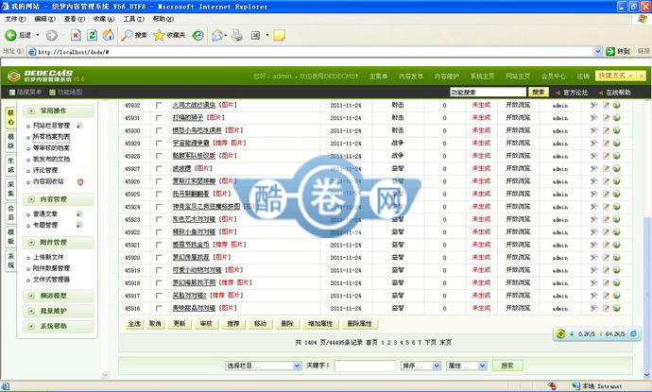Click the 关键字 keyword input field
This screenshot has width=652, height=392.
click(365, 366)
